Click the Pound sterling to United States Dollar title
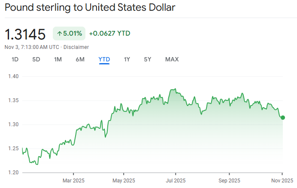The height and width of the screenshot is (188, 297). pos(90,8)
